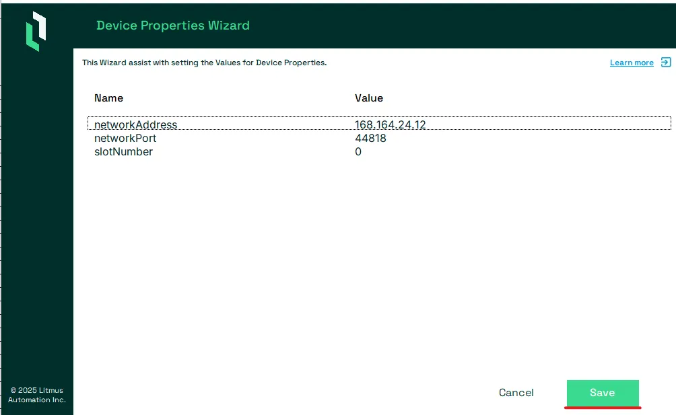Select the slotNumber property name
The height and width of the screenshot is (415, 676).
point(123,151)
